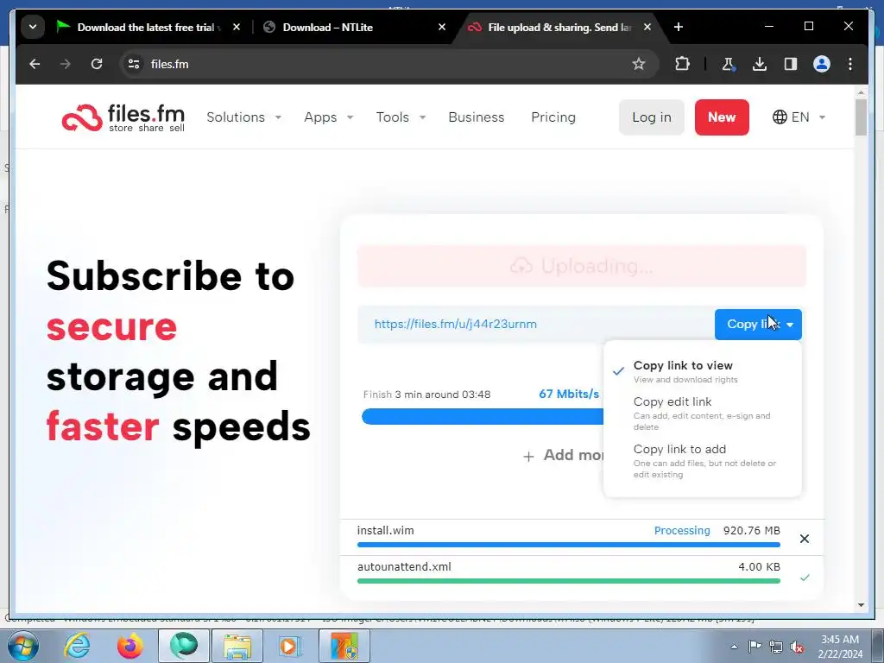Click the Action Center flag tray icon
Image resolution: width=884 pixels, height=663 pixels.
[755, 646]
